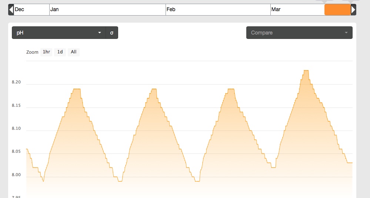Click the left arrow on the timeline bar
The height and width of the screenshot is (198, 370).
[x=11, y=10]
